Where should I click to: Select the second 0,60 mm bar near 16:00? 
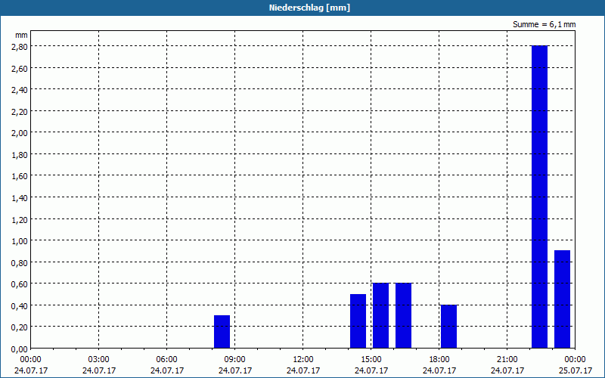click(x=404, y=315)
